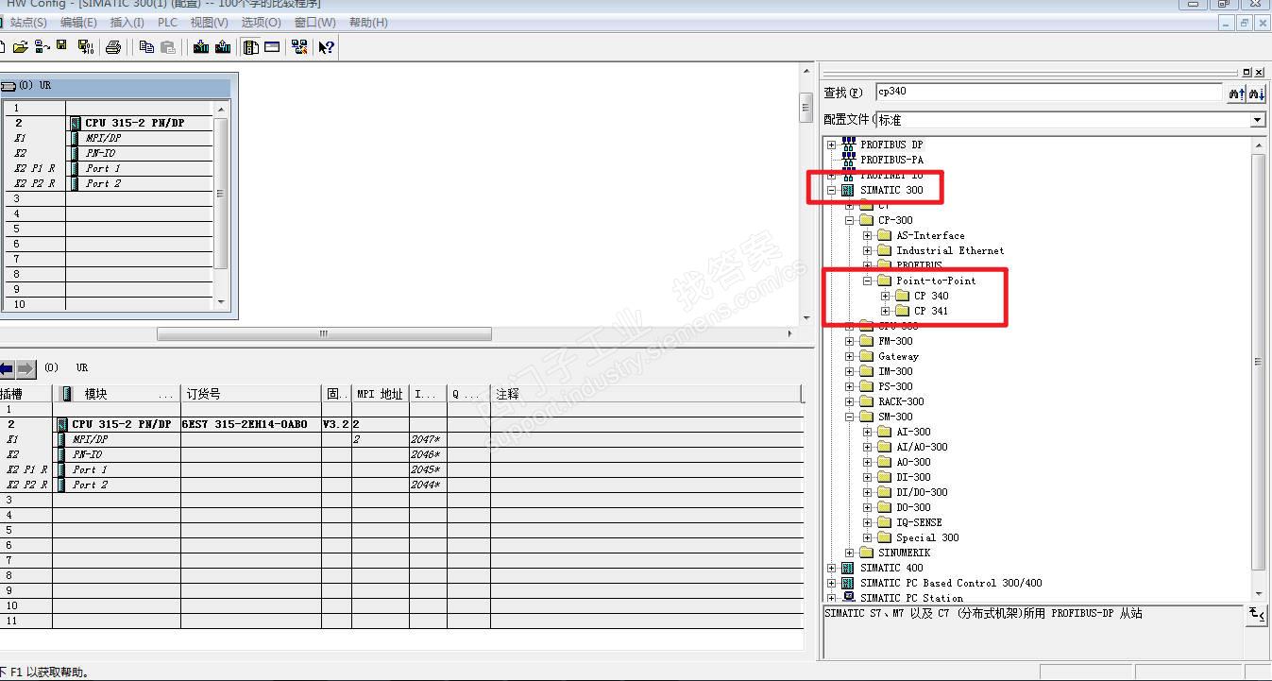Select the Gateway folder in catalog

[898, 356]
